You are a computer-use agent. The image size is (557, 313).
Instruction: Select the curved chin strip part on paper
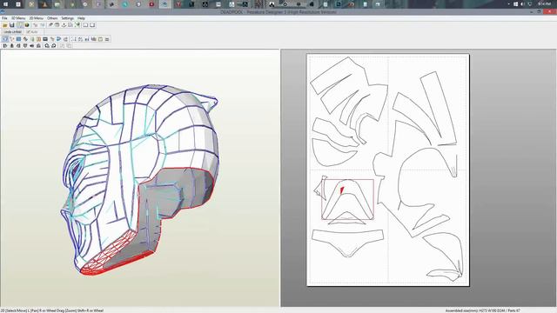click(x=348, y=243)
